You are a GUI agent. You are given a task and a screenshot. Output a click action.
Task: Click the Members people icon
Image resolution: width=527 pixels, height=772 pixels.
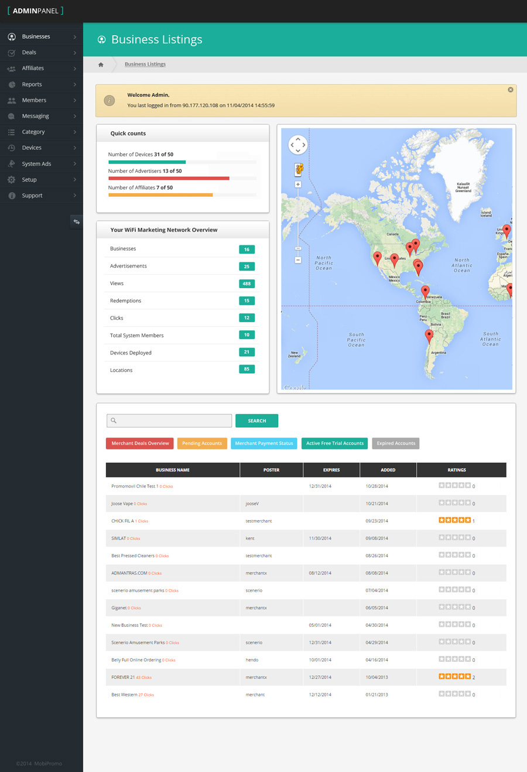point(12,100)
